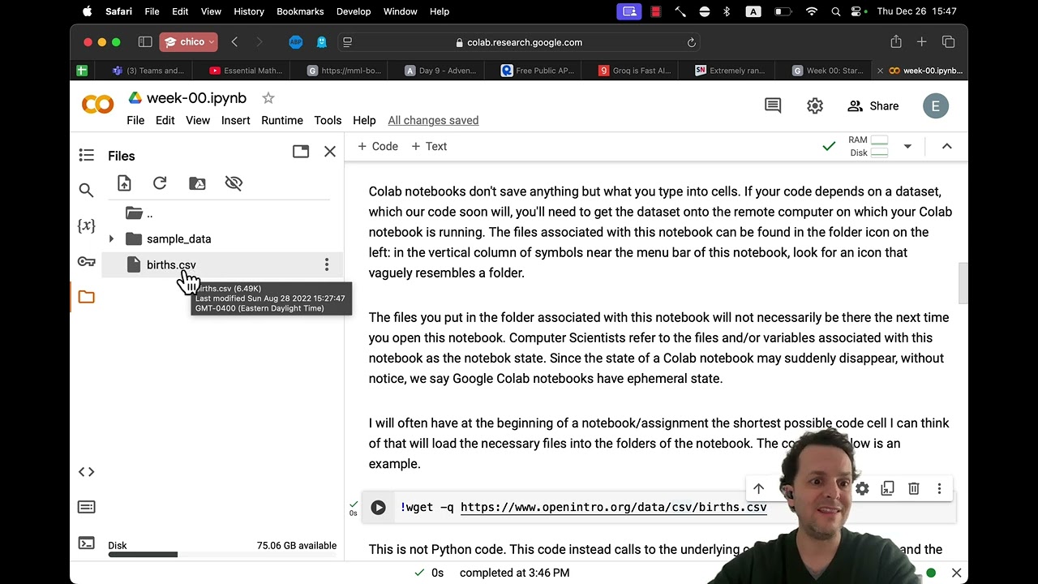Open the Runtime menu
This screenshot has height=584, width=1038.
282,120
